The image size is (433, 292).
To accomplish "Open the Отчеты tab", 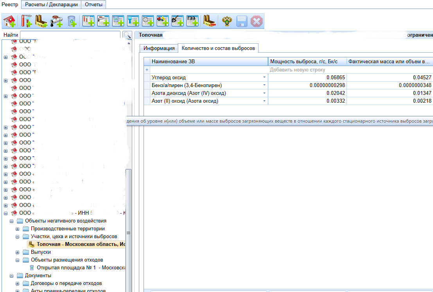I will point(94,4).
